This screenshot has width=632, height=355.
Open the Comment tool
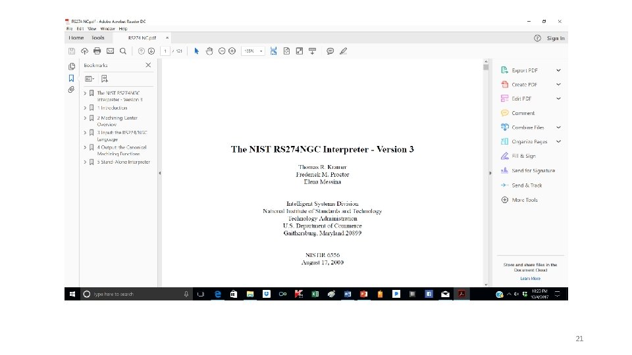click(523, 113)
